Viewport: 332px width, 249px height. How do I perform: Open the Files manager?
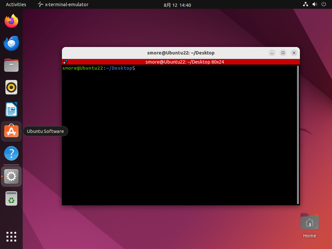(11, 65)
